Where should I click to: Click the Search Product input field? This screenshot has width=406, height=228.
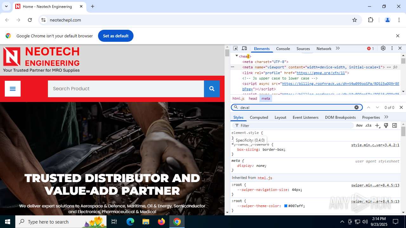[126, 89]
